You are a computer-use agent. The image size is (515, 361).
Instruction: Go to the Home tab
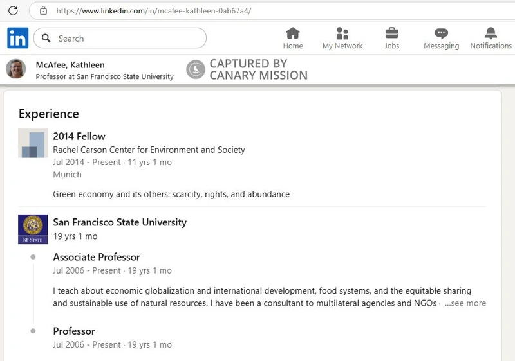[x=293, y=39]
